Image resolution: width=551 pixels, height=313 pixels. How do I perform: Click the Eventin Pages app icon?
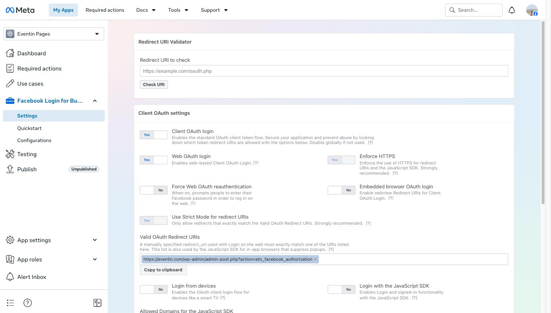[10, 34]
